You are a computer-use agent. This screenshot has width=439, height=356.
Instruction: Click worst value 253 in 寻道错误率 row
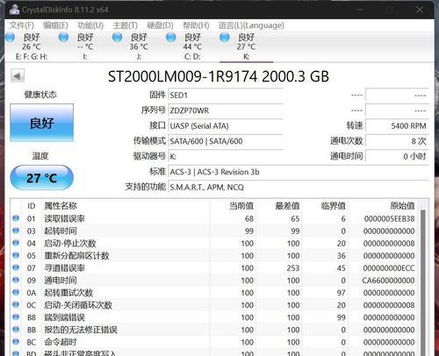coord(293,268)
